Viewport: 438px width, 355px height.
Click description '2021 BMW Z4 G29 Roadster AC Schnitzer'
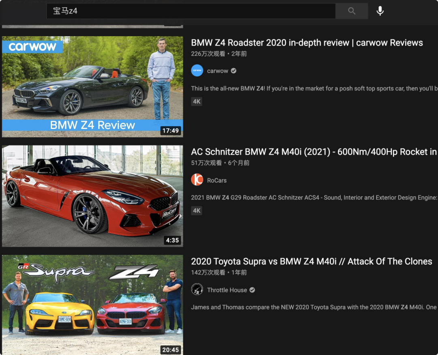[314, 198]
